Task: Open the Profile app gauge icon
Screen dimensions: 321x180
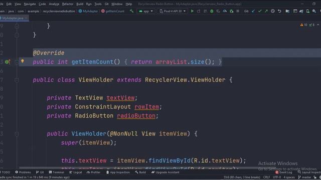Action: coord(225,11)
